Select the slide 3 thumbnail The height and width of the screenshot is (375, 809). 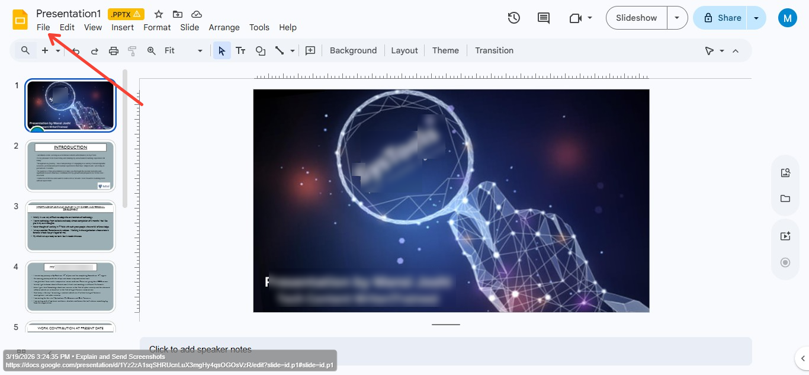pos(70,226)
